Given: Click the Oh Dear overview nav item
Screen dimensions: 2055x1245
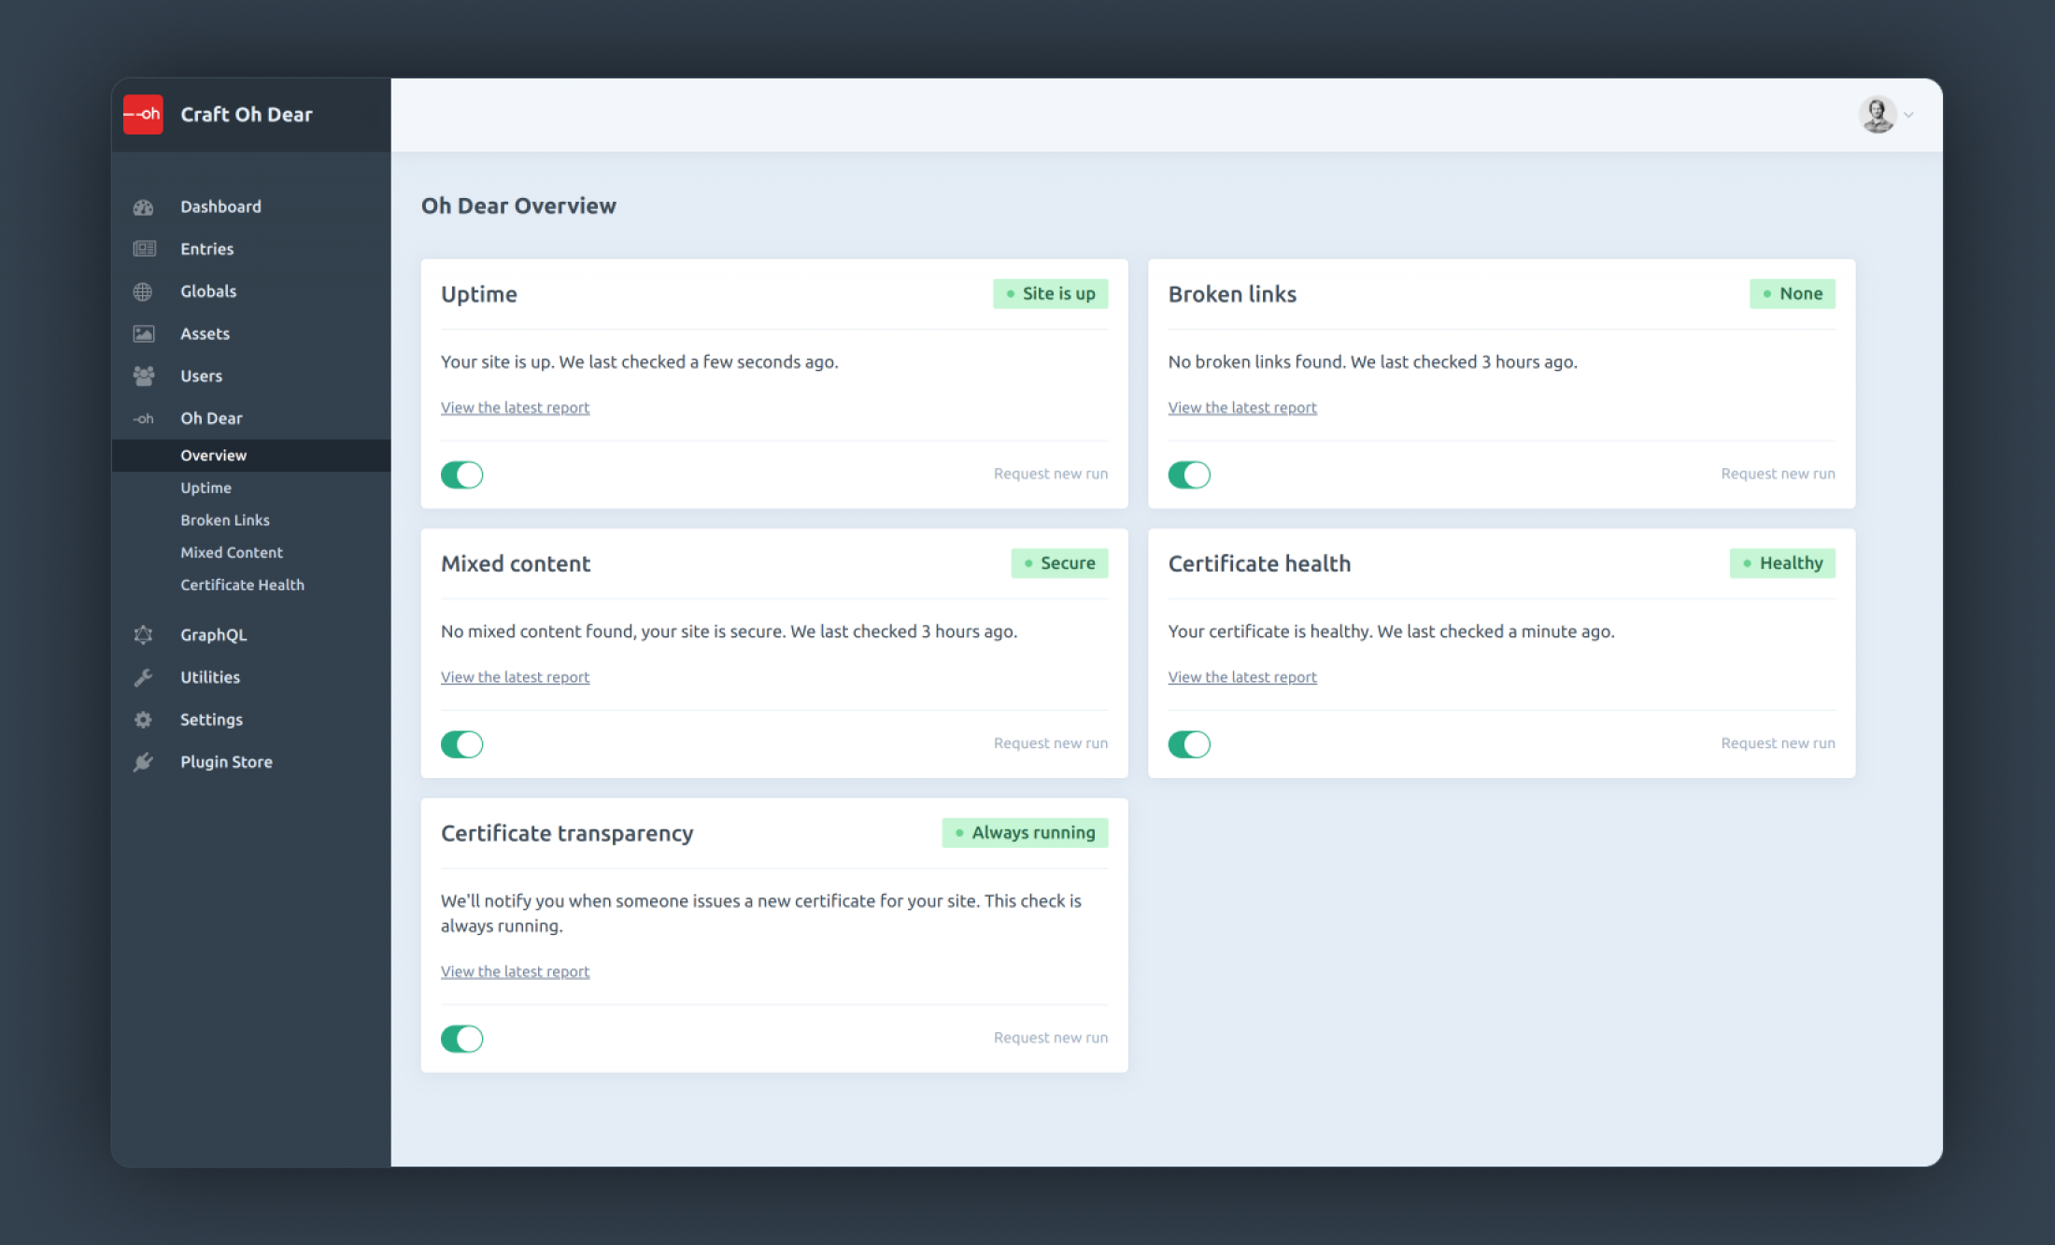Looking at the screenshot, I should [x=213, y=455].
